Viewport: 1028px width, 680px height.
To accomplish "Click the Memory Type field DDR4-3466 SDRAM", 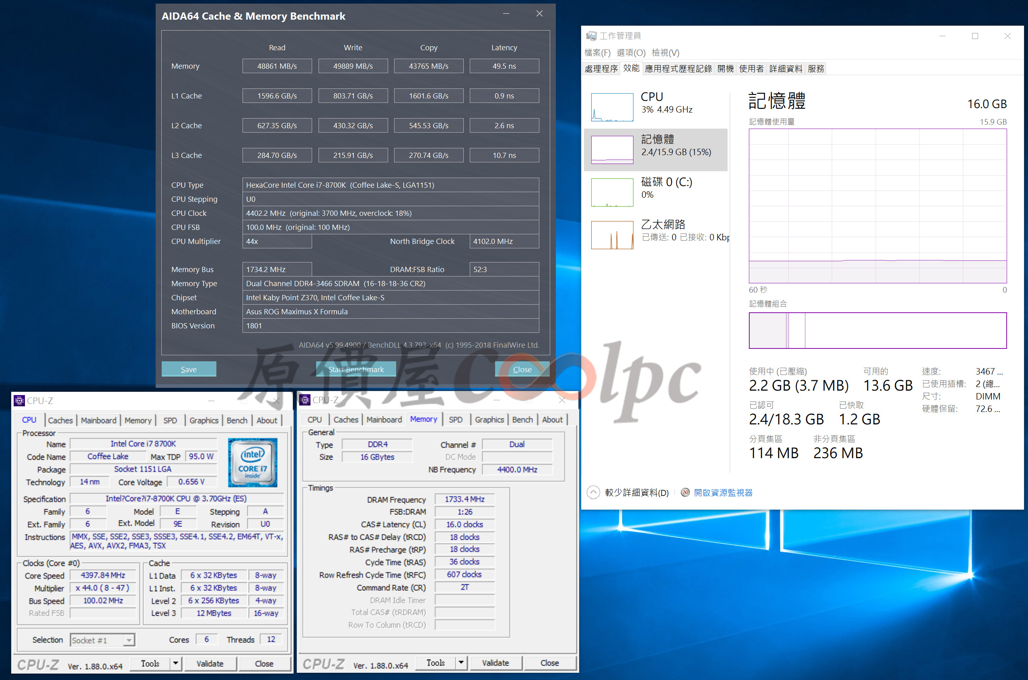I will tap(391, 283).
